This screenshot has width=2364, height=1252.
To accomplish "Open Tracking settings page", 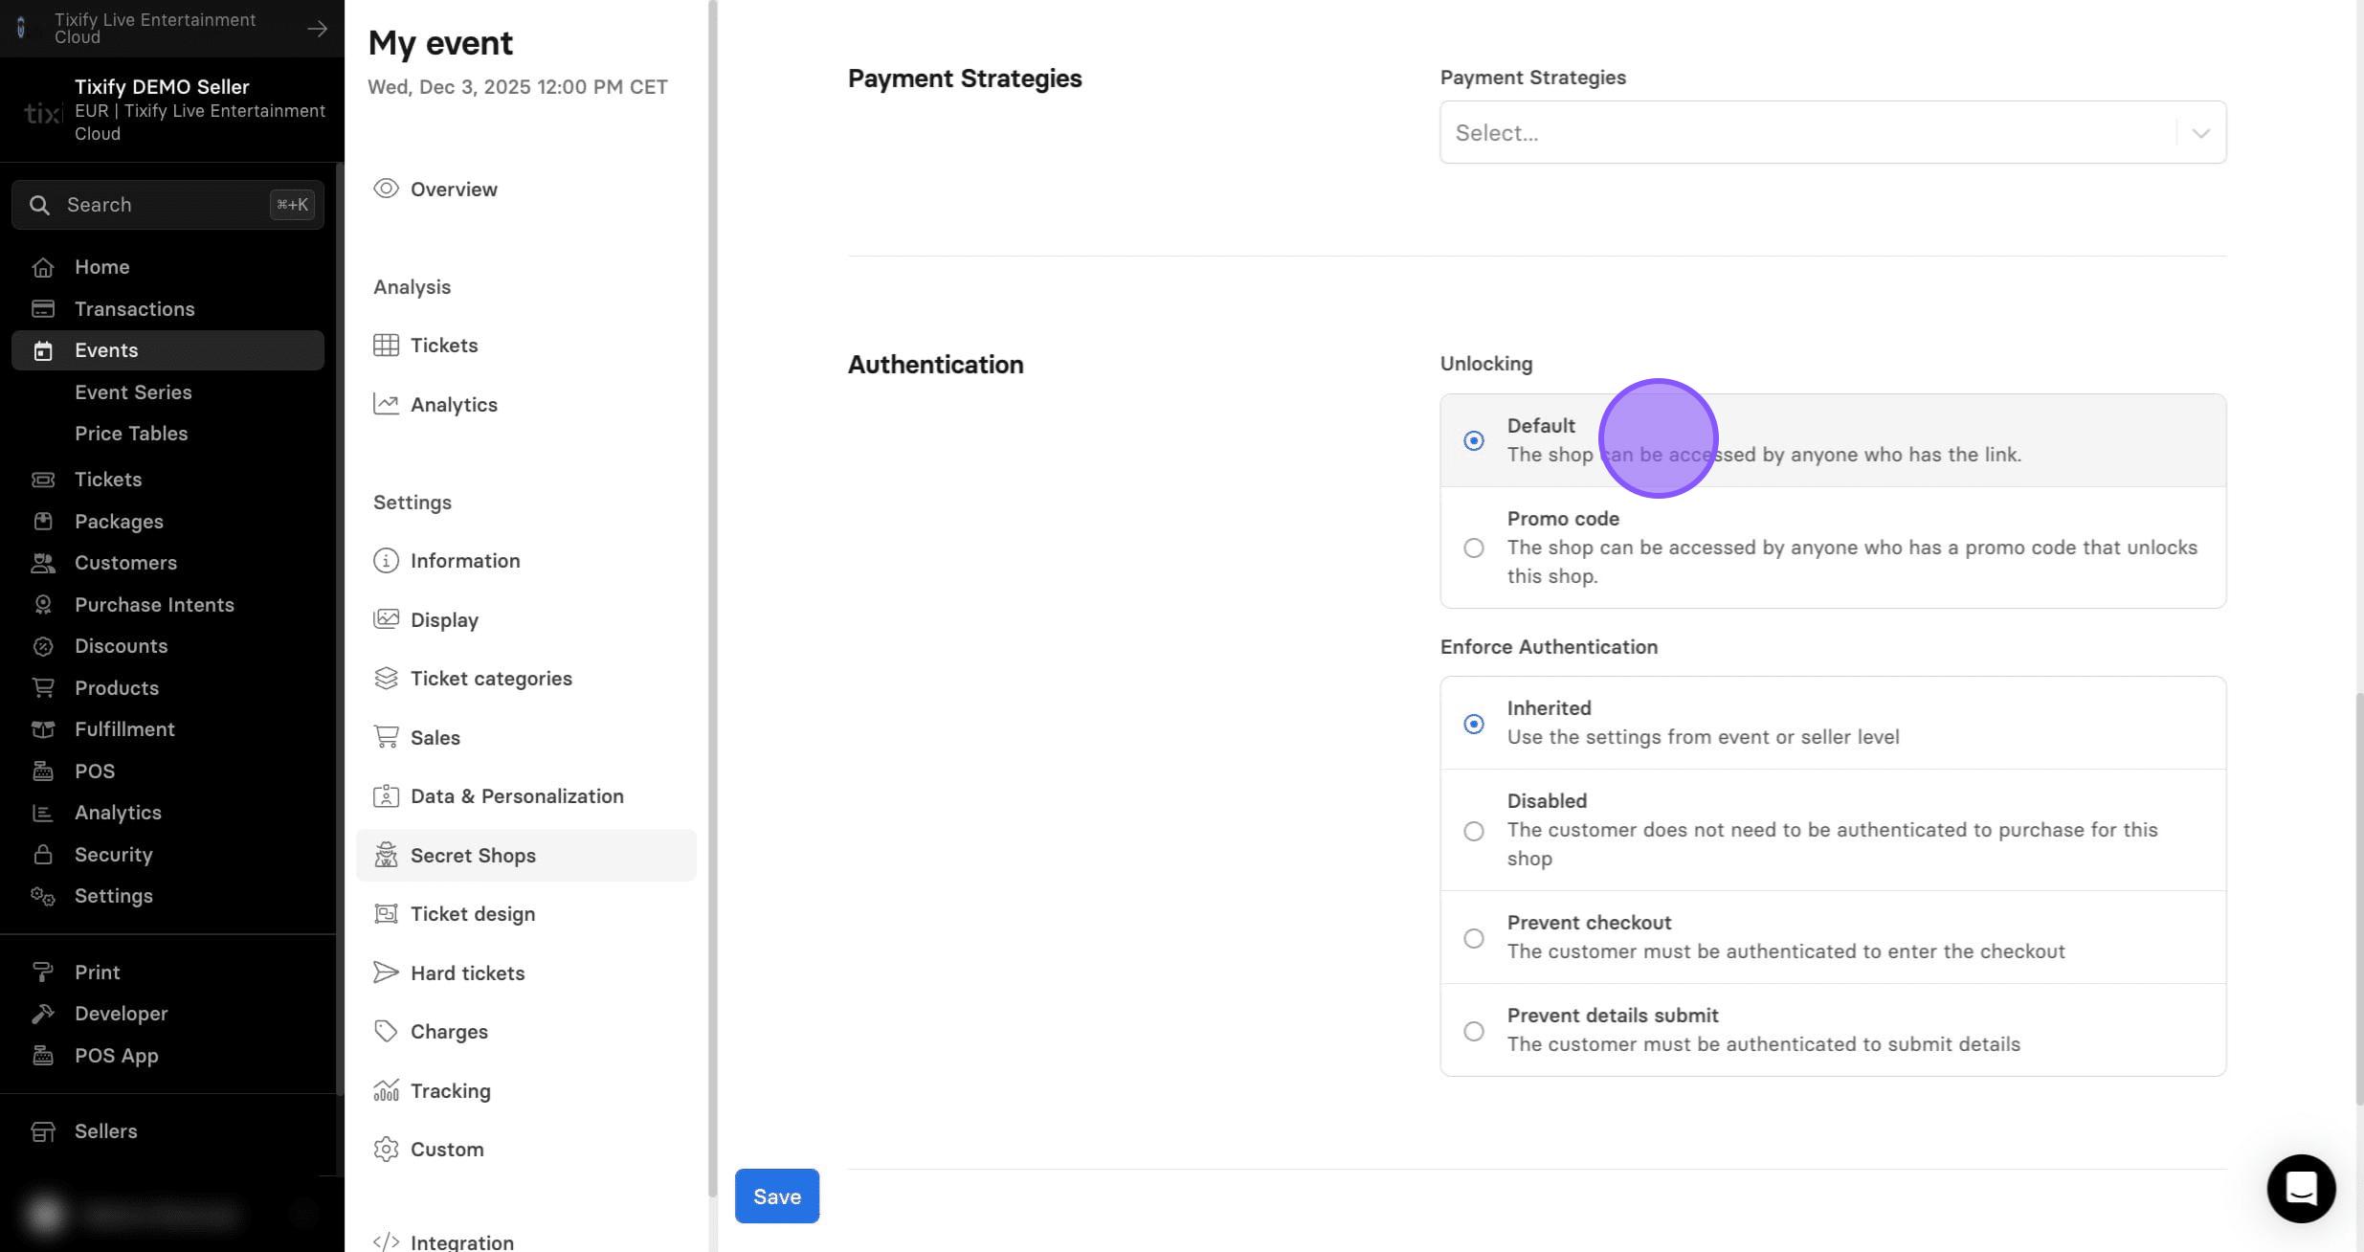I will (x=525, y=1091).
